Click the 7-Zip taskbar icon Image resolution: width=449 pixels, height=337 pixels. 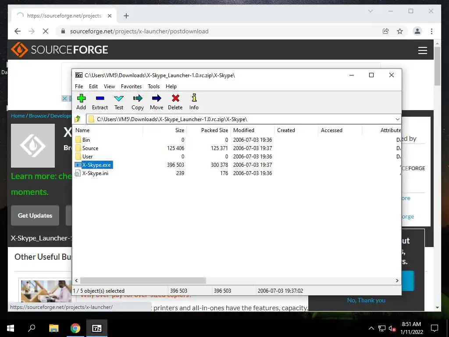coord(96,328)
